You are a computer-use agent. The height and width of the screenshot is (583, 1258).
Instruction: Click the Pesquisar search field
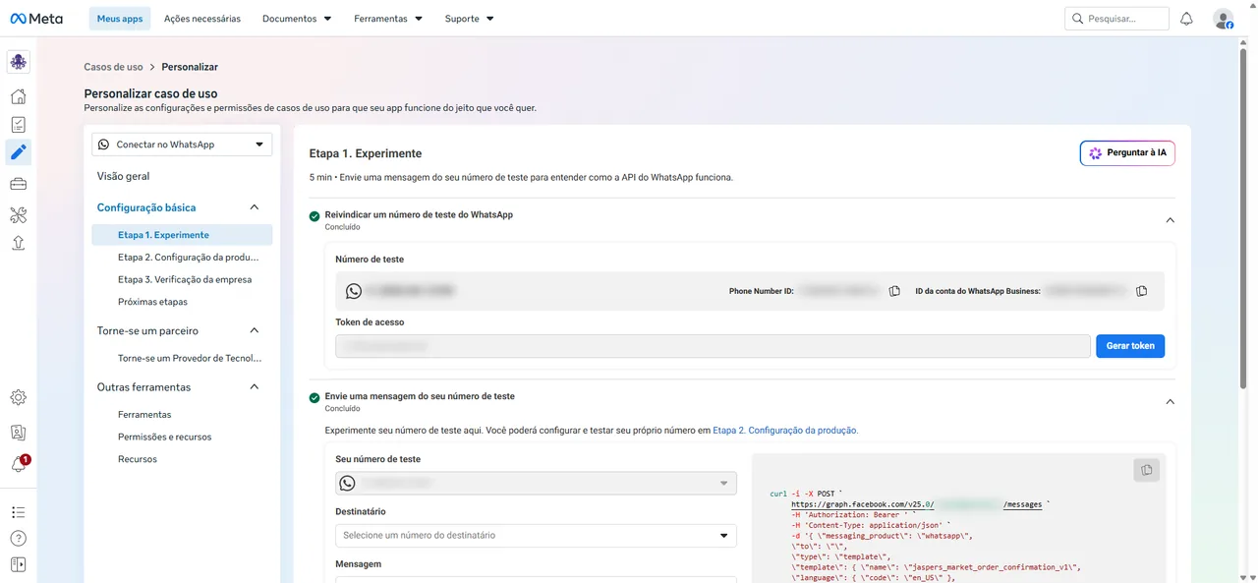[x=1116, y=19]
